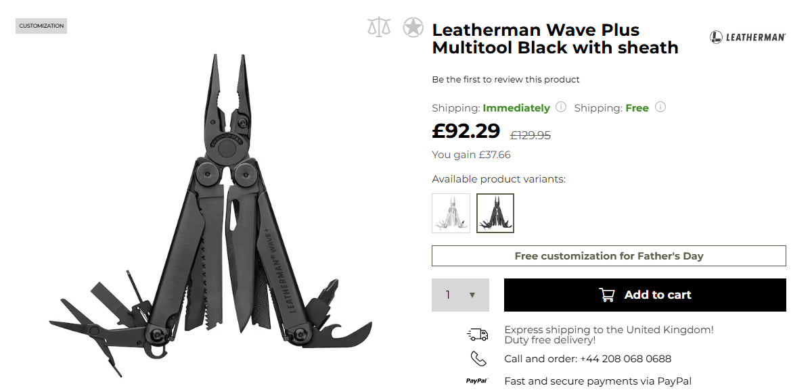
Task: Click info icon beside Shipping Free
Action: [x=660, y=107]
